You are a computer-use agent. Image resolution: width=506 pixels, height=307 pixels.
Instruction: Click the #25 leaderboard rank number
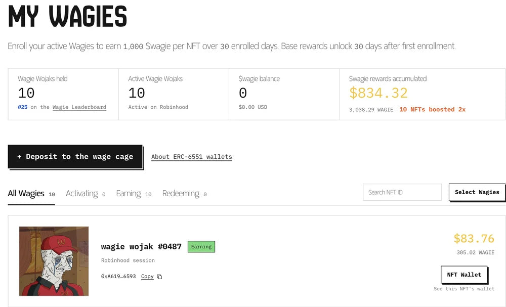(x=23, y=107)
